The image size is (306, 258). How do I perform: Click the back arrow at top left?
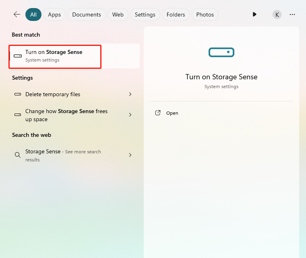[x=17, y=14]
